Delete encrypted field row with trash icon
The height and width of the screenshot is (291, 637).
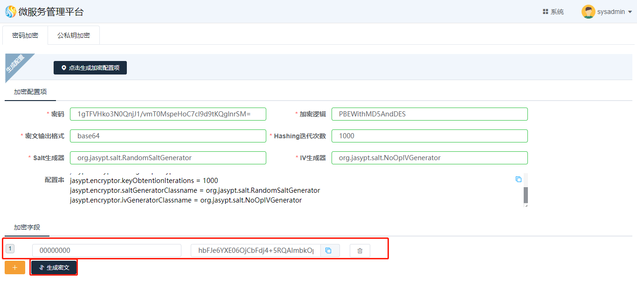360,250
